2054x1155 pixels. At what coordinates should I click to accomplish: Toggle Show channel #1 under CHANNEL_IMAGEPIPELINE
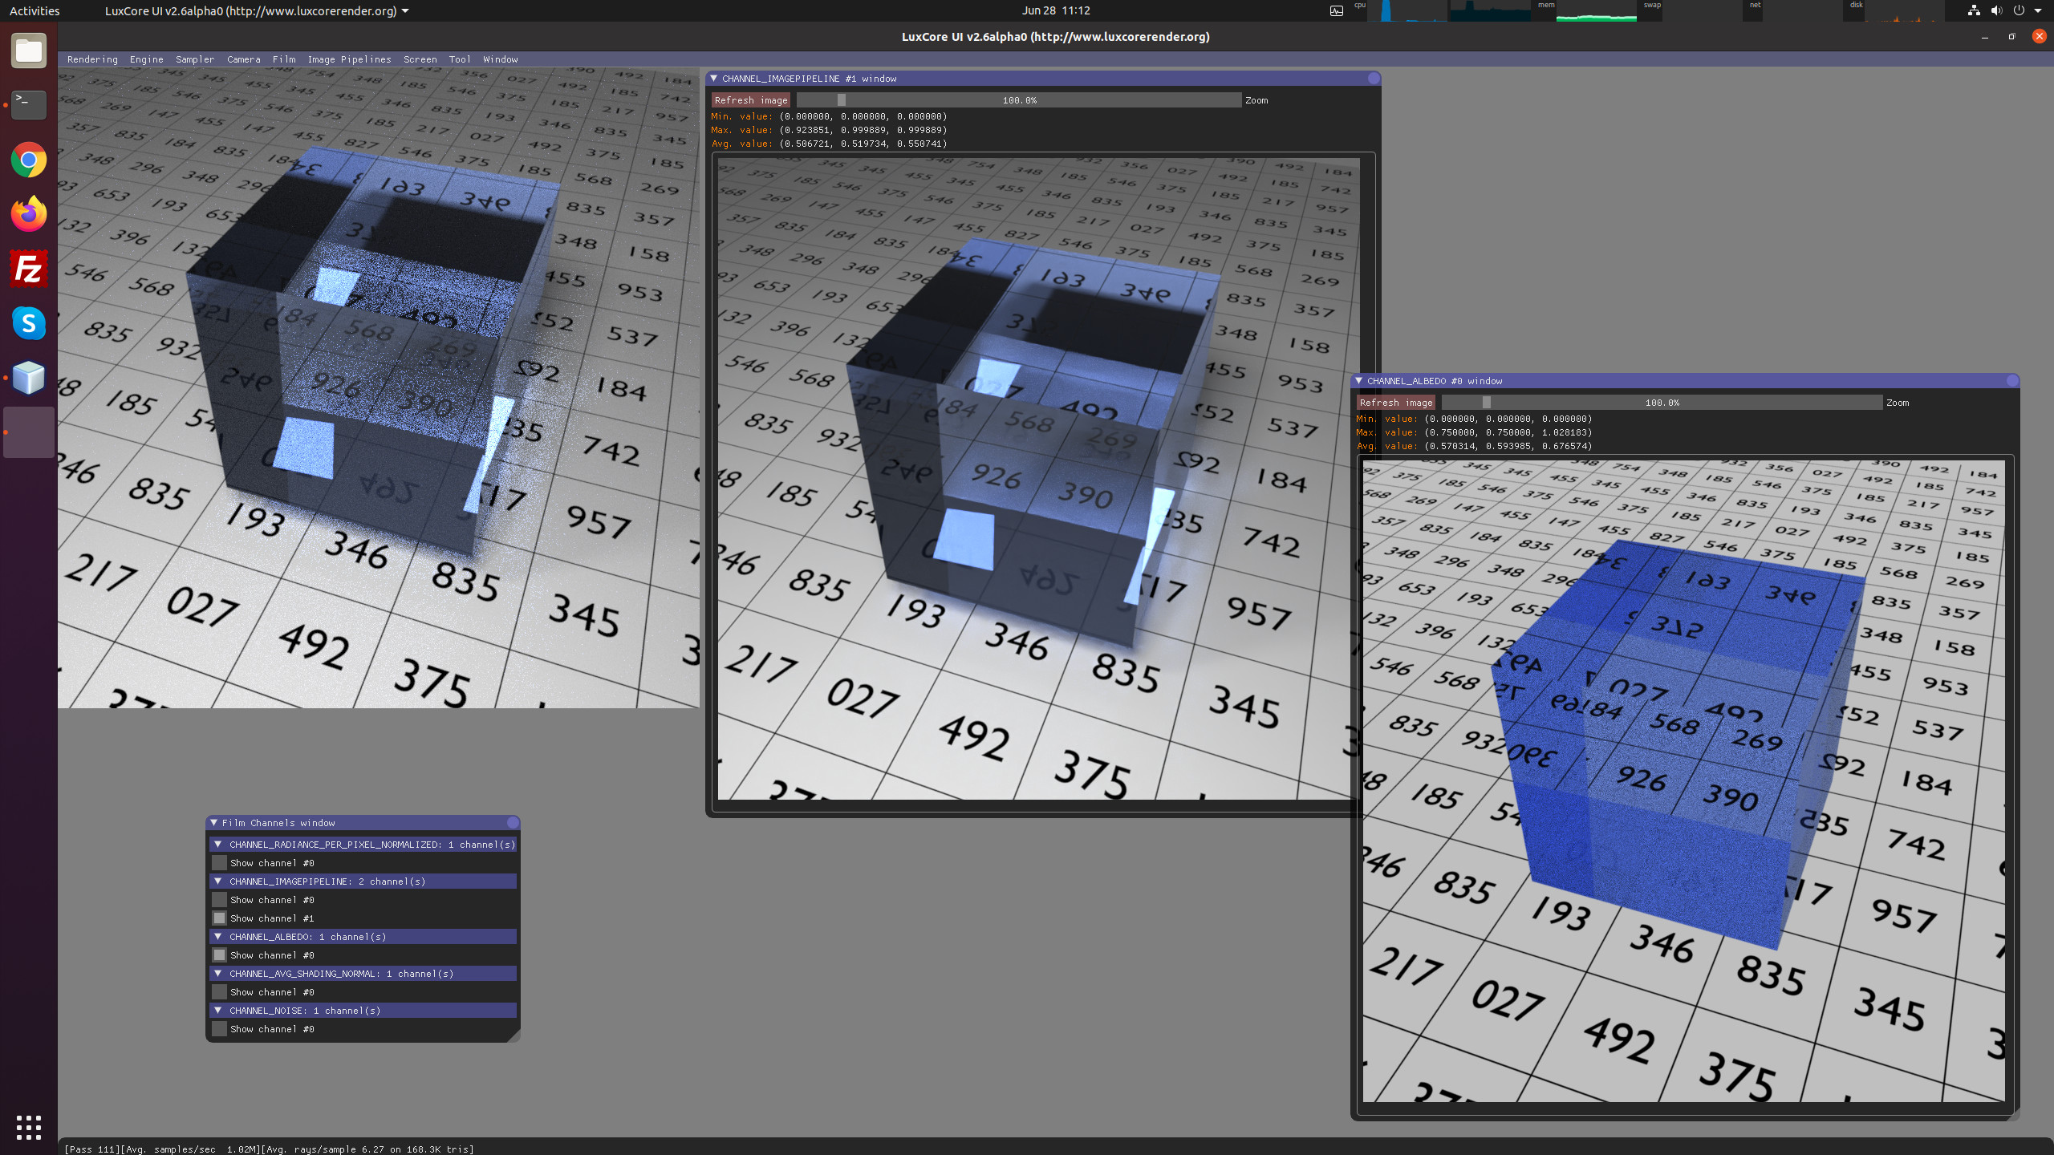click(219, 918)
